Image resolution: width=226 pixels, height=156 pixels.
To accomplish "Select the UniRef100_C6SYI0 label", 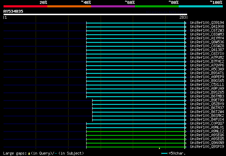I will 207,54.
